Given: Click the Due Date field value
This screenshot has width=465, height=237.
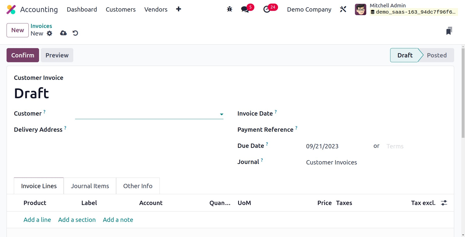Looking at the screenshot, I should point(322,146).
